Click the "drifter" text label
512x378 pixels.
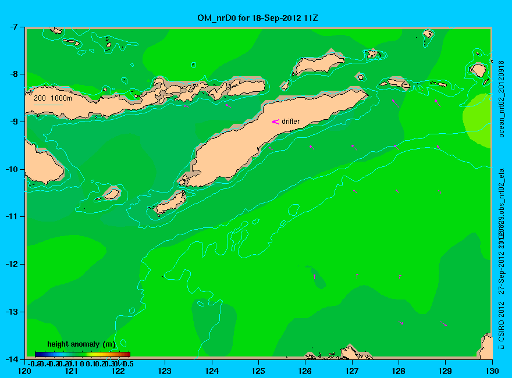290,122
